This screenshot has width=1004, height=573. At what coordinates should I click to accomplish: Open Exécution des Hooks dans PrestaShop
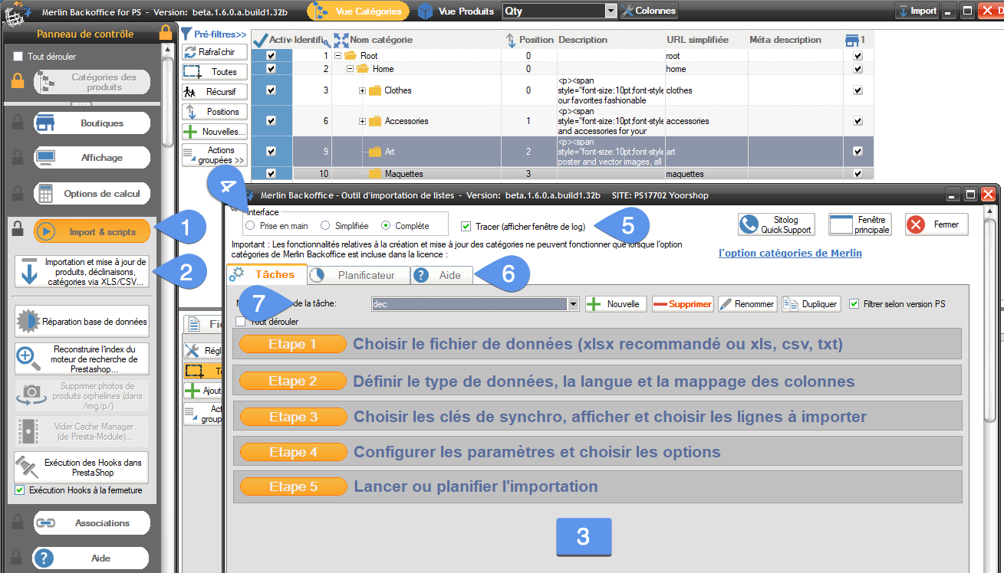coord(82,467)
